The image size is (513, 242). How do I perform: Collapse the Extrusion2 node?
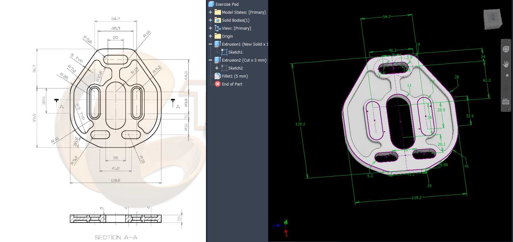click(210, 60)
